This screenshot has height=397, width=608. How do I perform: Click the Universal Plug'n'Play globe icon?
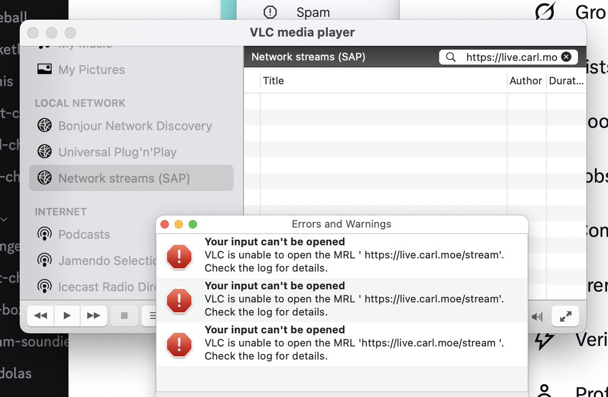(x=45, y=151)
